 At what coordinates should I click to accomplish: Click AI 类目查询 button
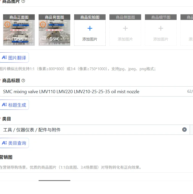(x=14, y=143)
